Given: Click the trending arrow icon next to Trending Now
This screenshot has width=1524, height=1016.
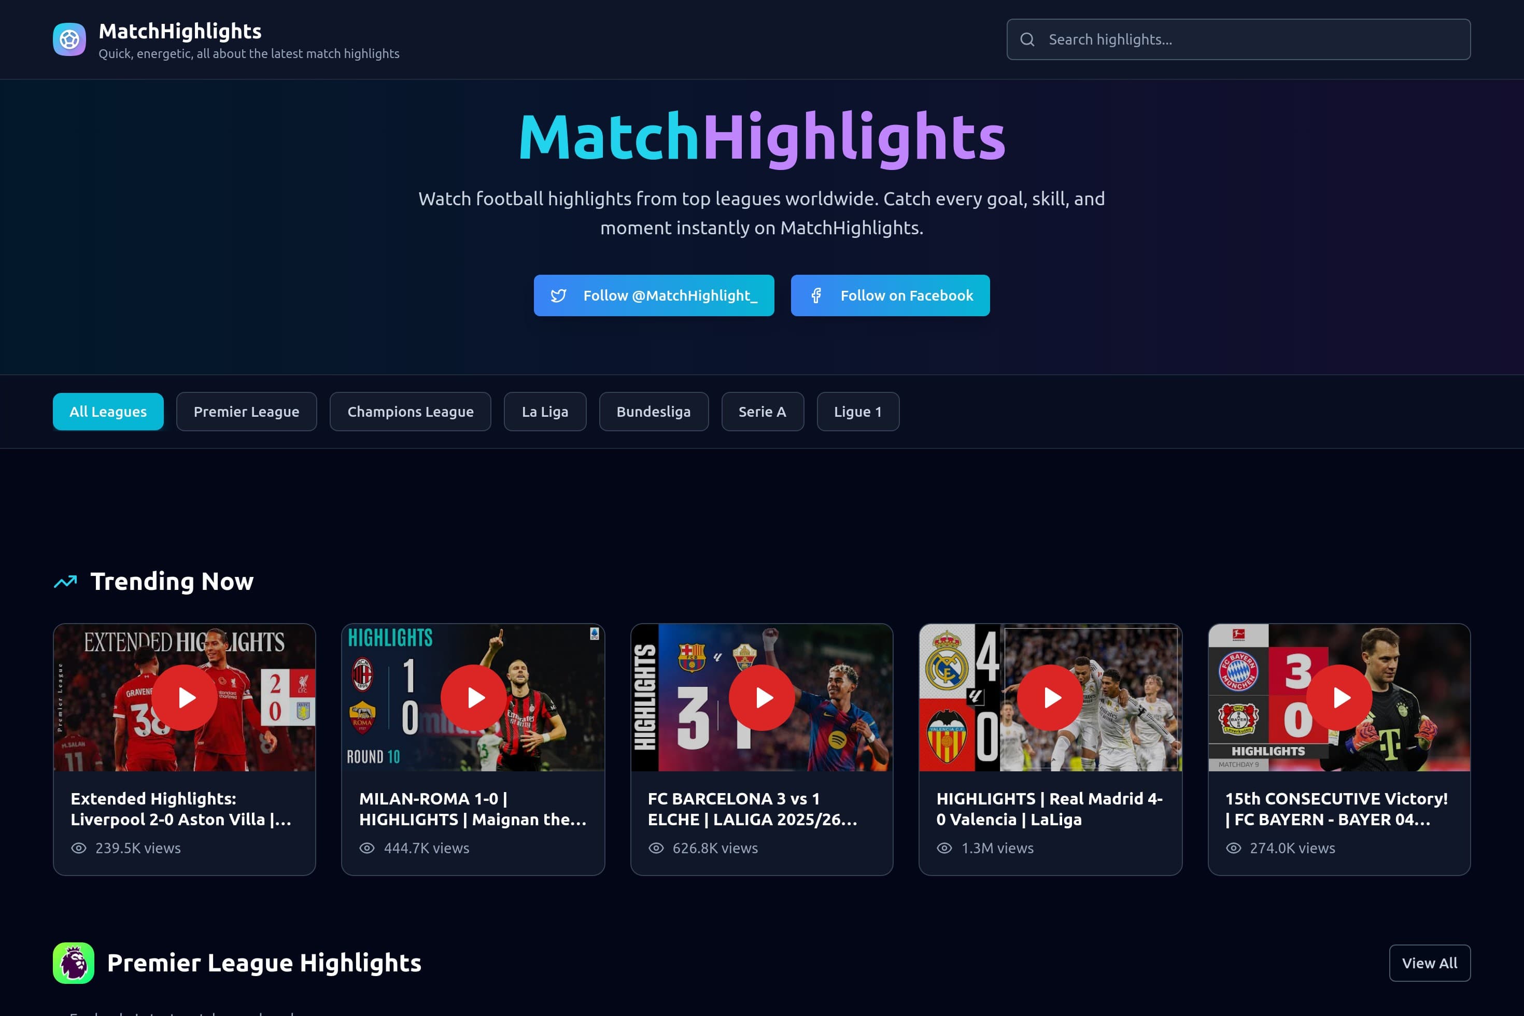Looking at the screenshot, I should (65, 581).
